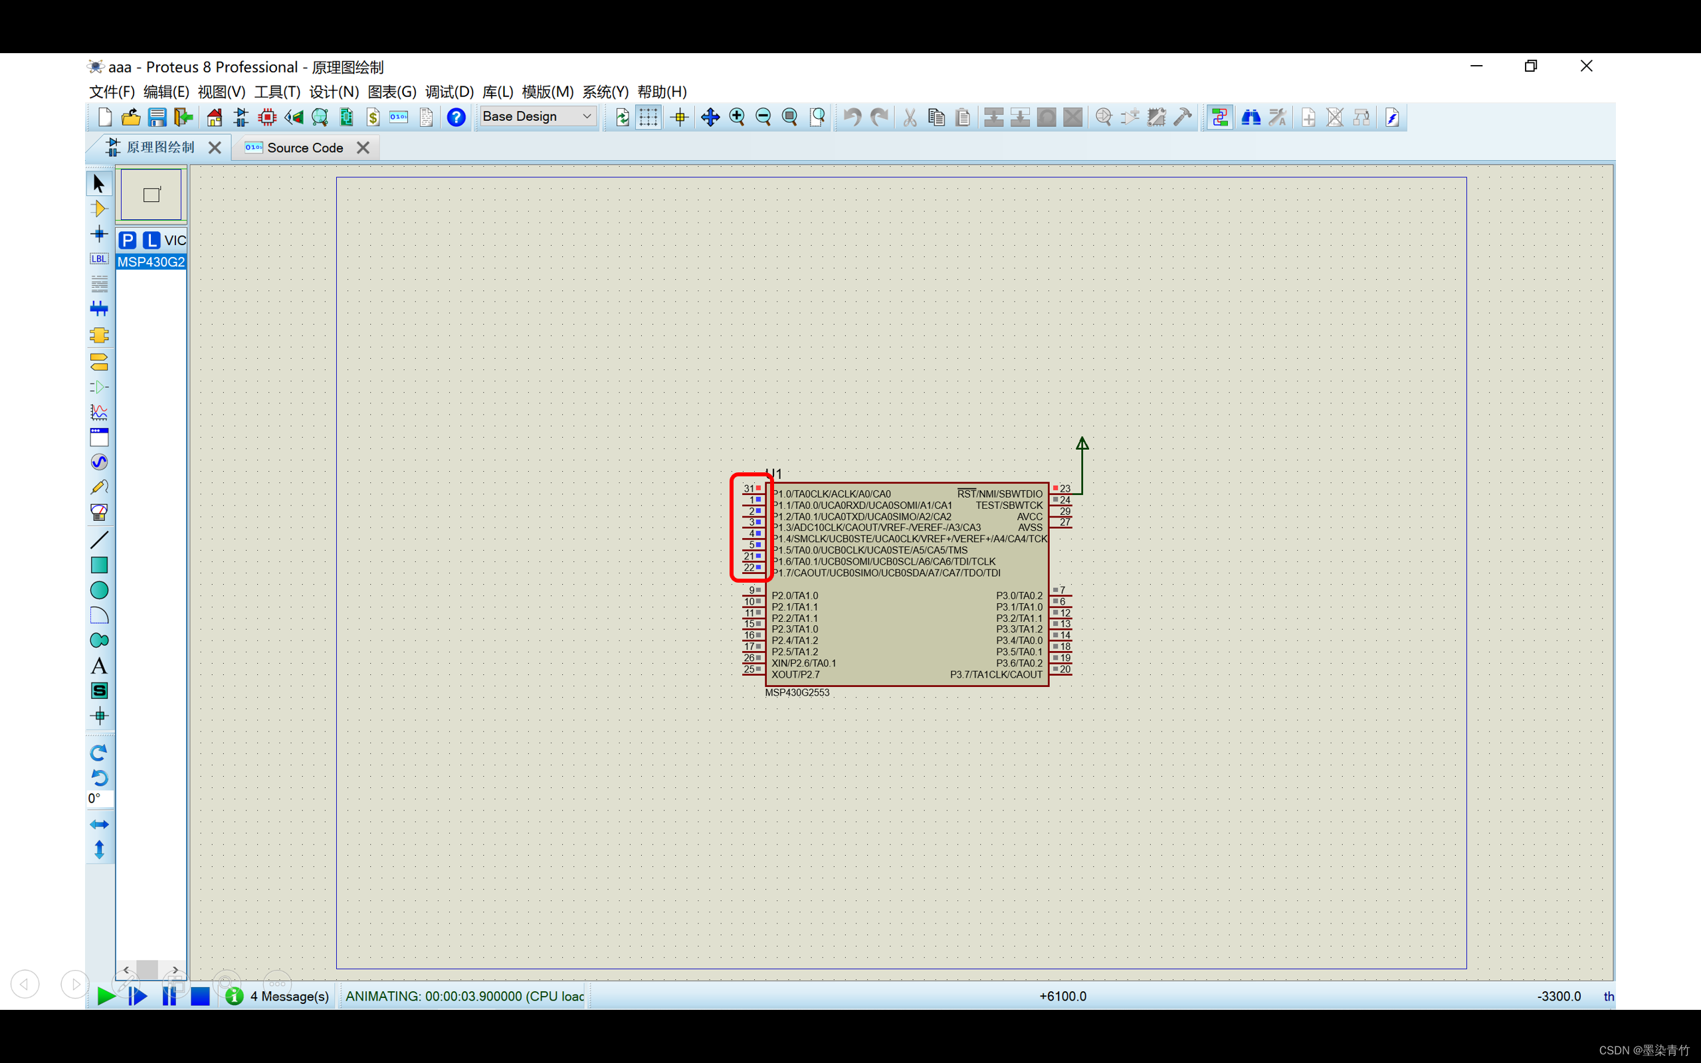Open the 调试(D) menu
Viewport: 1701px width, 1063px height.
click(x=449, y=92)
